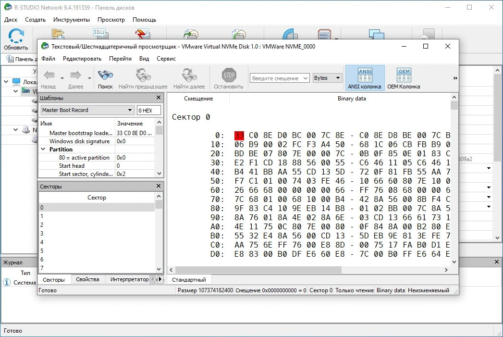503x337 pixels.
Task: Click tab scroll right arrow near Интерпретатор
Action: [x=160, y=279]
